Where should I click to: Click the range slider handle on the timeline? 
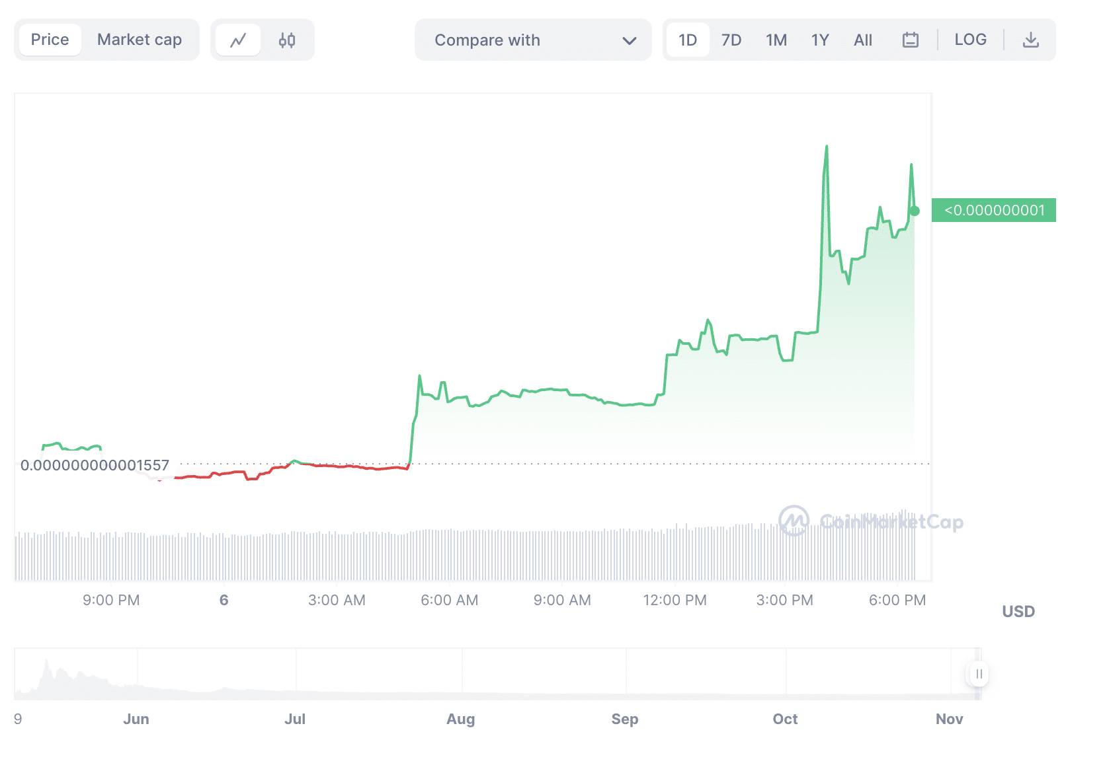pos(978,674)
